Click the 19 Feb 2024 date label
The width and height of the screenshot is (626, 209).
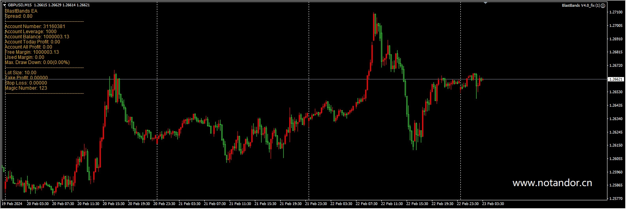(12, 204)
